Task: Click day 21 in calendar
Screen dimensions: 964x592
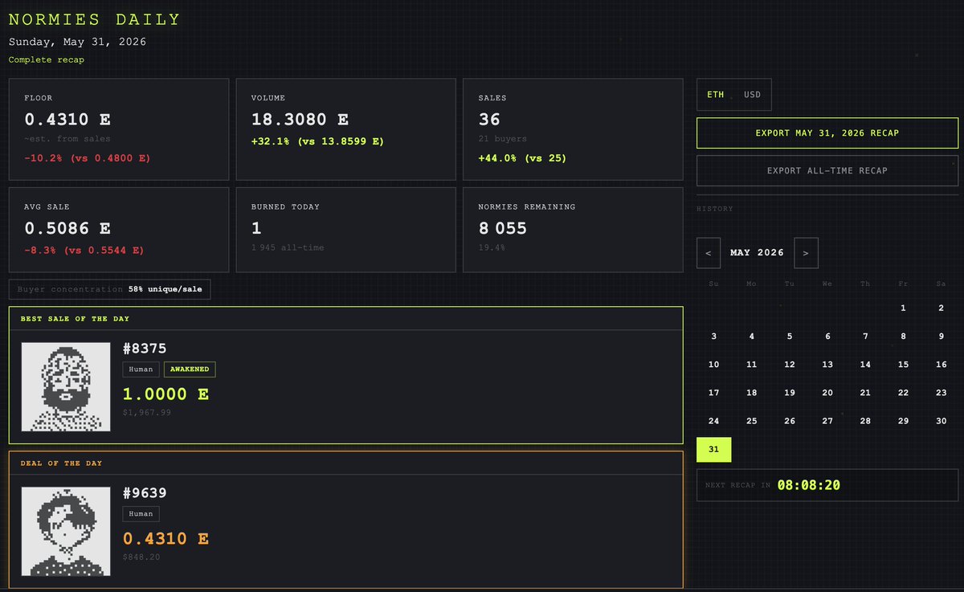Action: pos(865,393)
